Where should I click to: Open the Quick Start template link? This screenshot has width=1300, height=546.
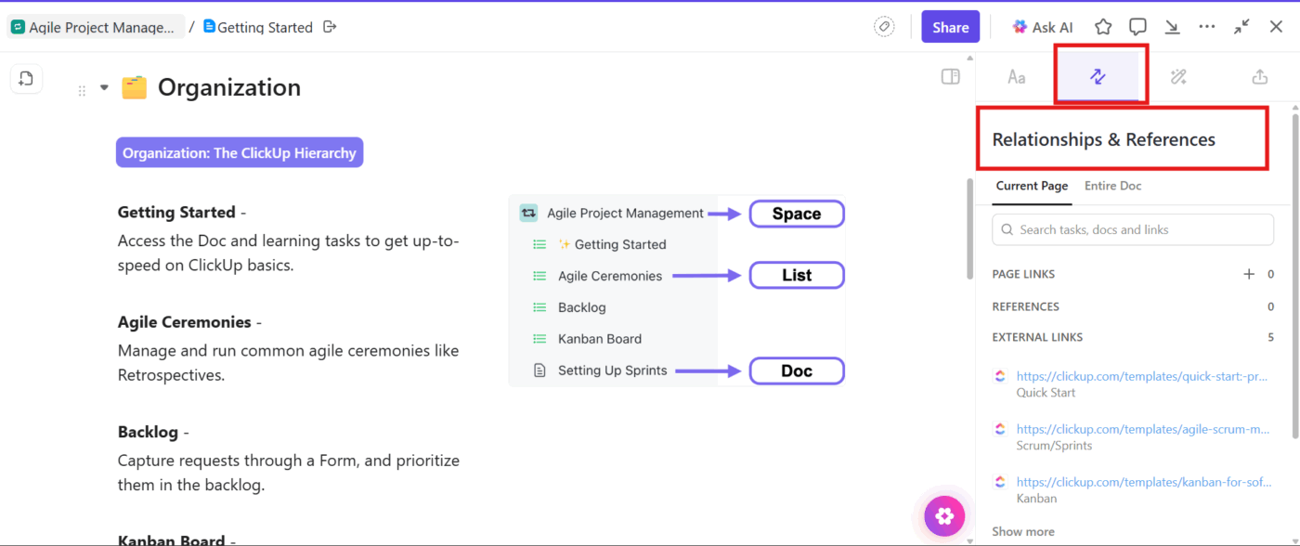coord(1142,375)
